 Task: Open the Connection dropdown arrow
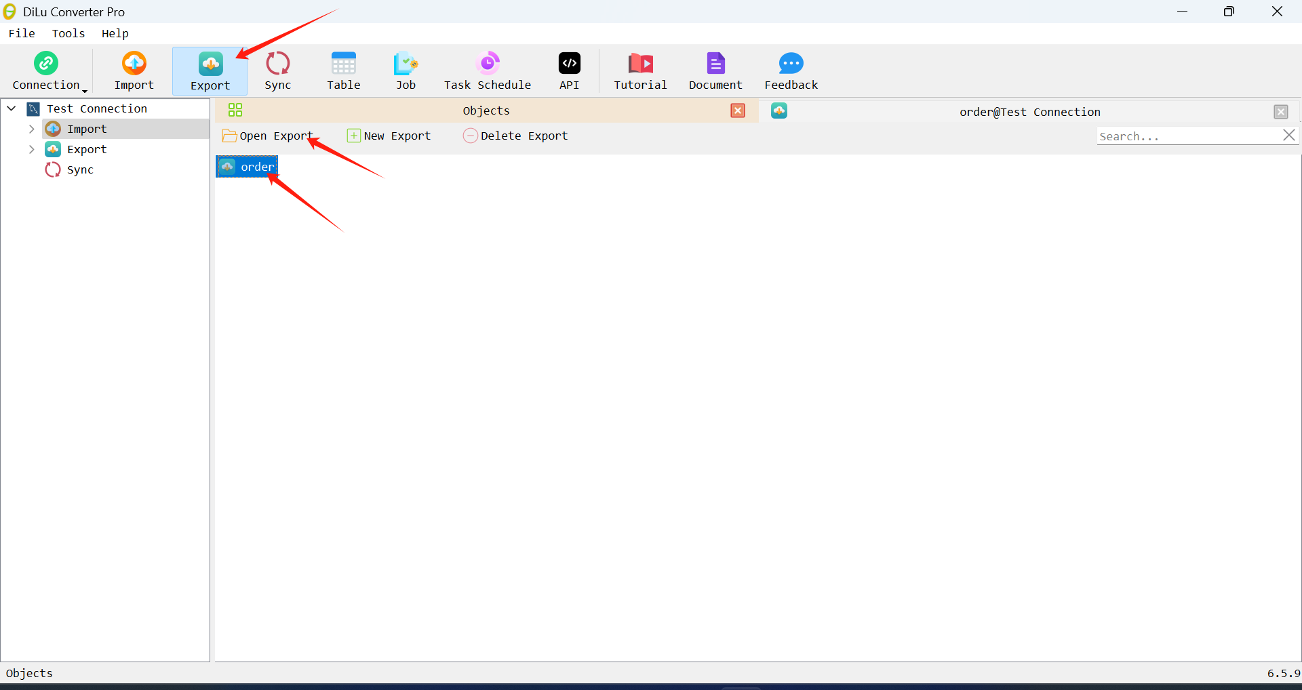[x=85, y=90]
